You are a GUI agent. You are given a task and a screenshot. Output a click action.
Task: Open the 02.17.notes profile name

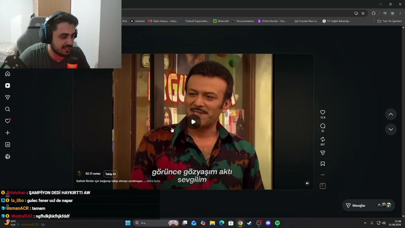click(93, 174)
